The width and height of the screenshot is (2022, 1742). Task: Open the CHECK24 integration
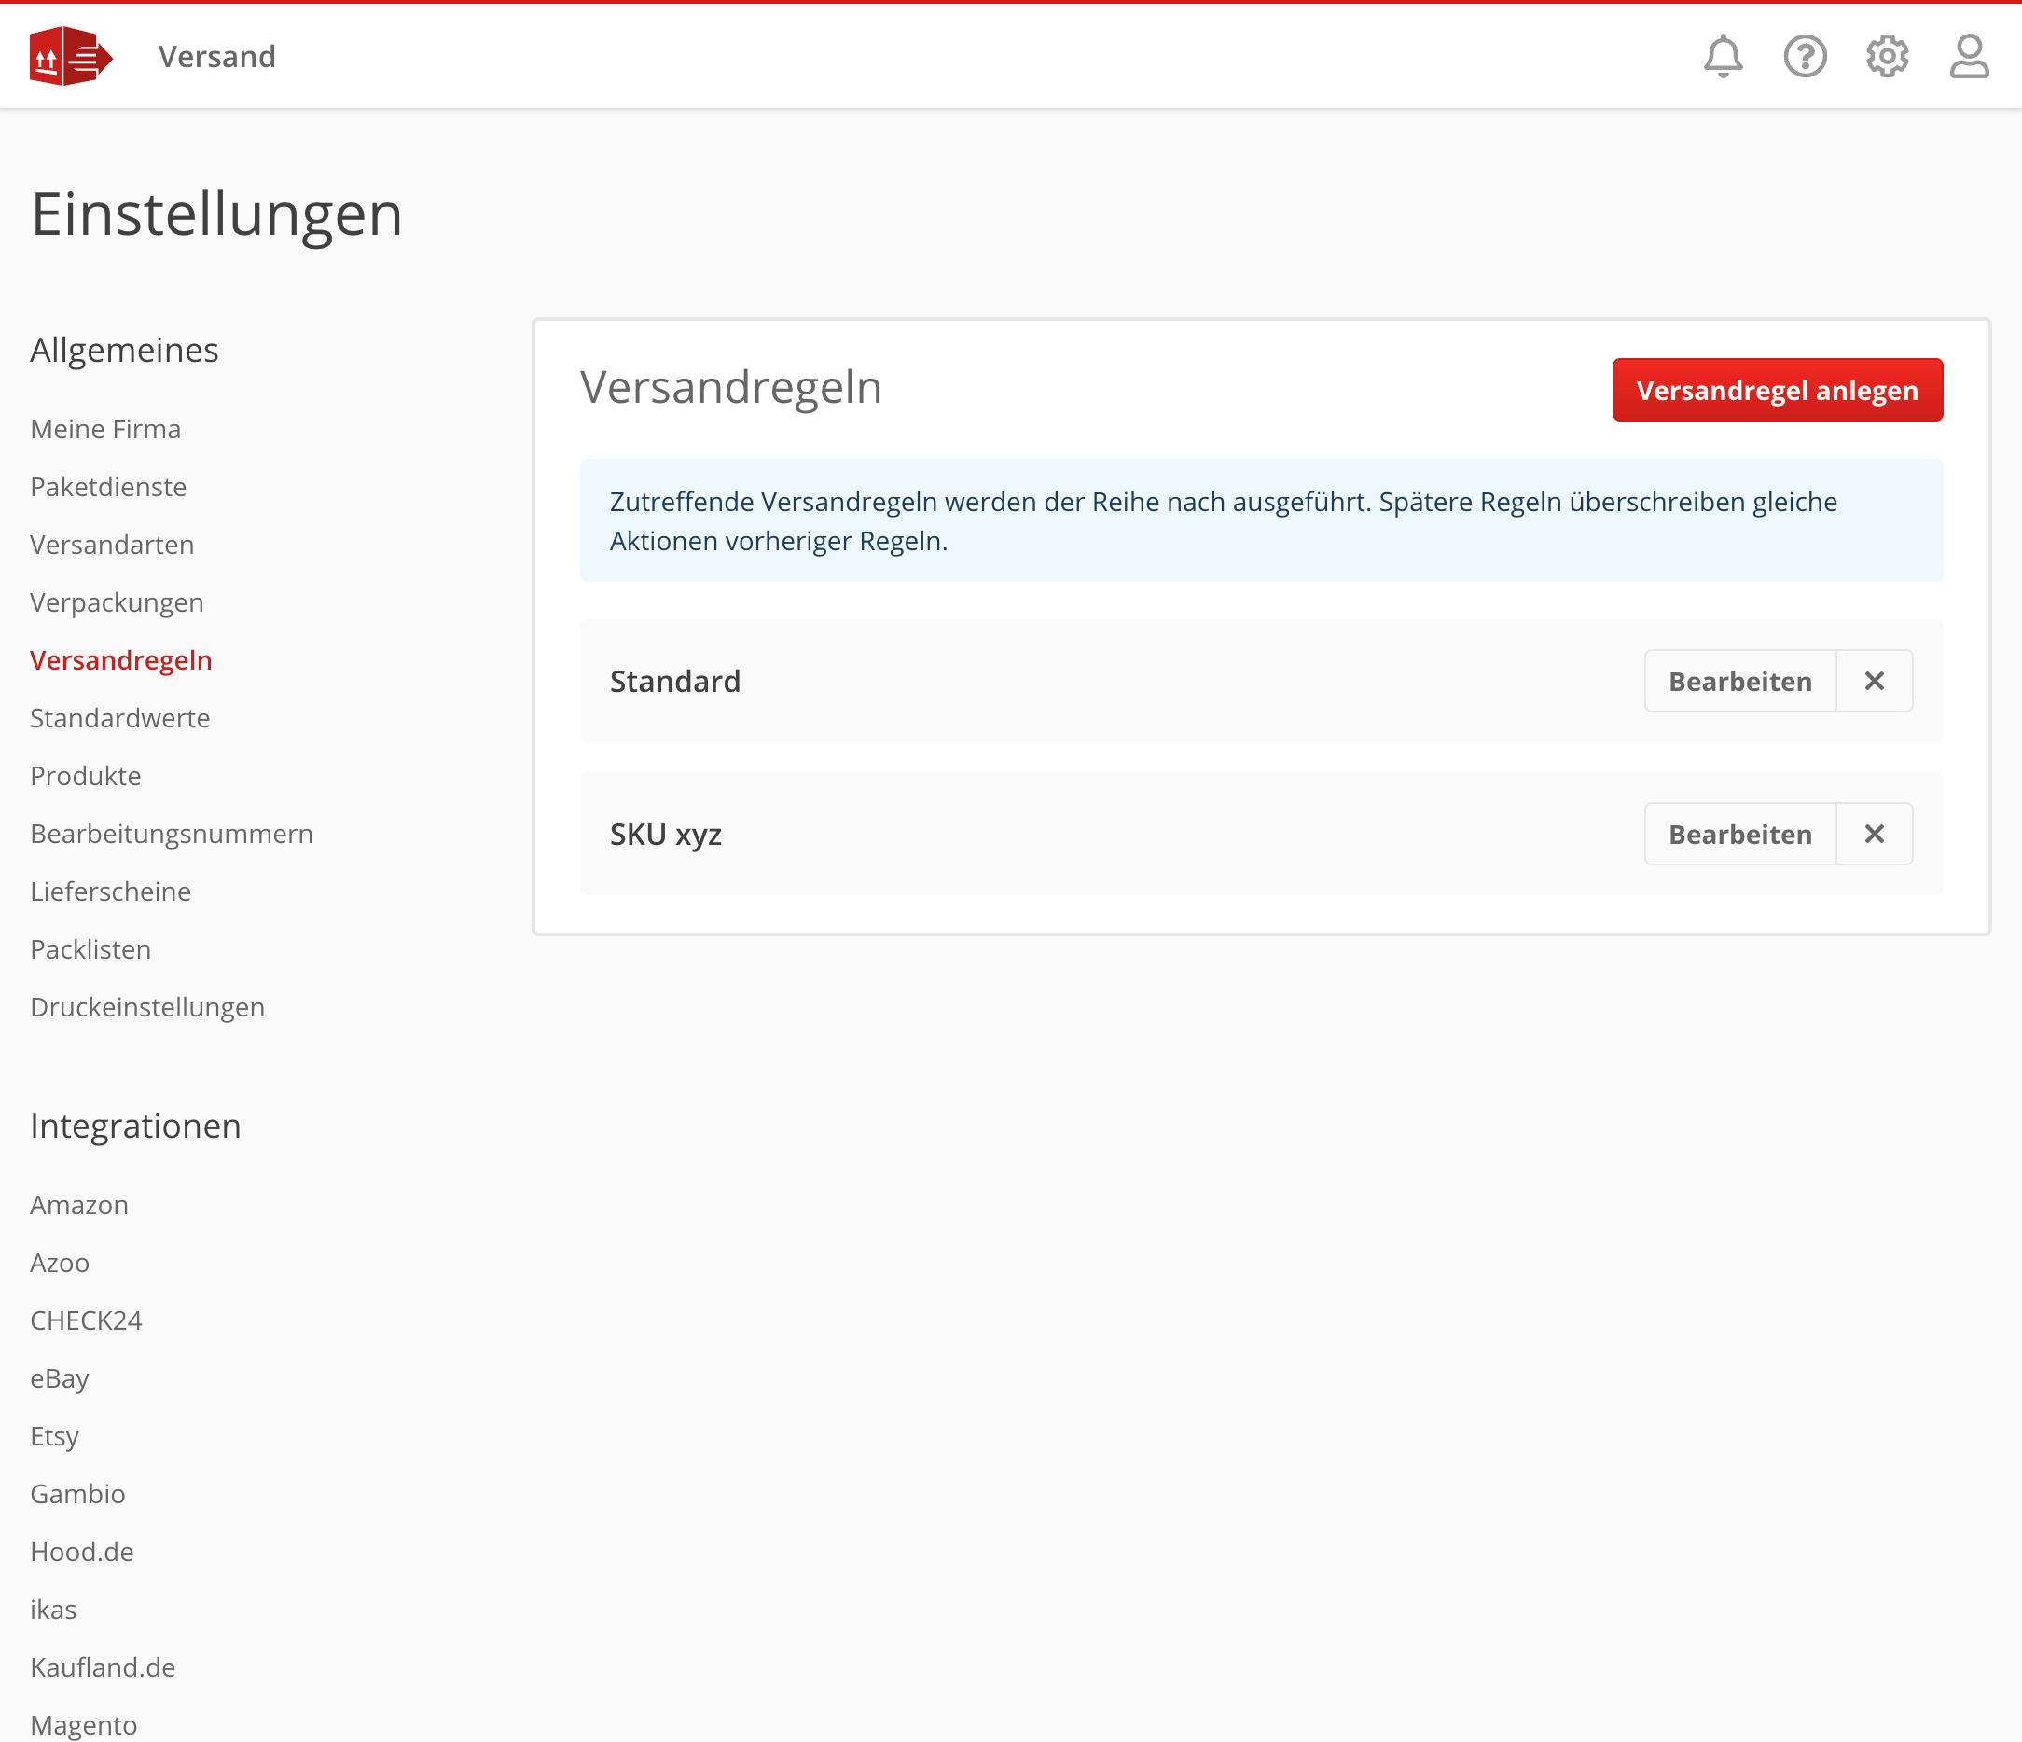tap(86, 1320)
